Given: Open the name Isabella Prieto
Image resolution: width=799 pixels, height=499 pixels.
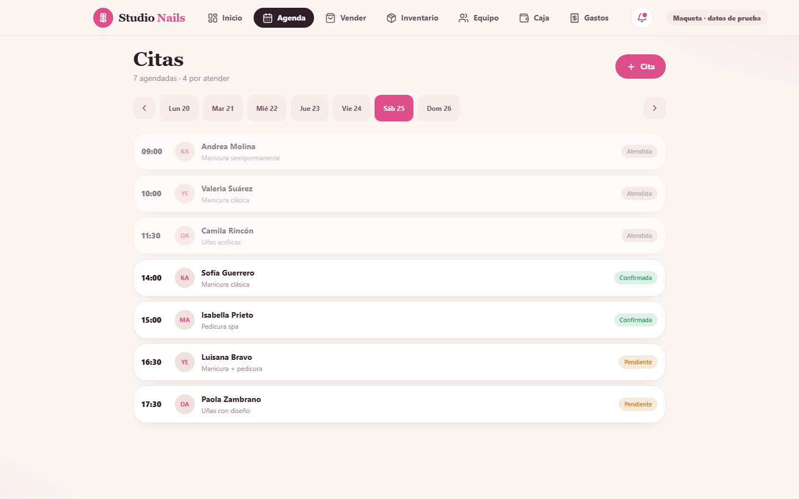Looking at the screenshot, I should 227,315.
